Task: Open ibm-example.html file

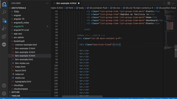Action: tap(24, 59)
